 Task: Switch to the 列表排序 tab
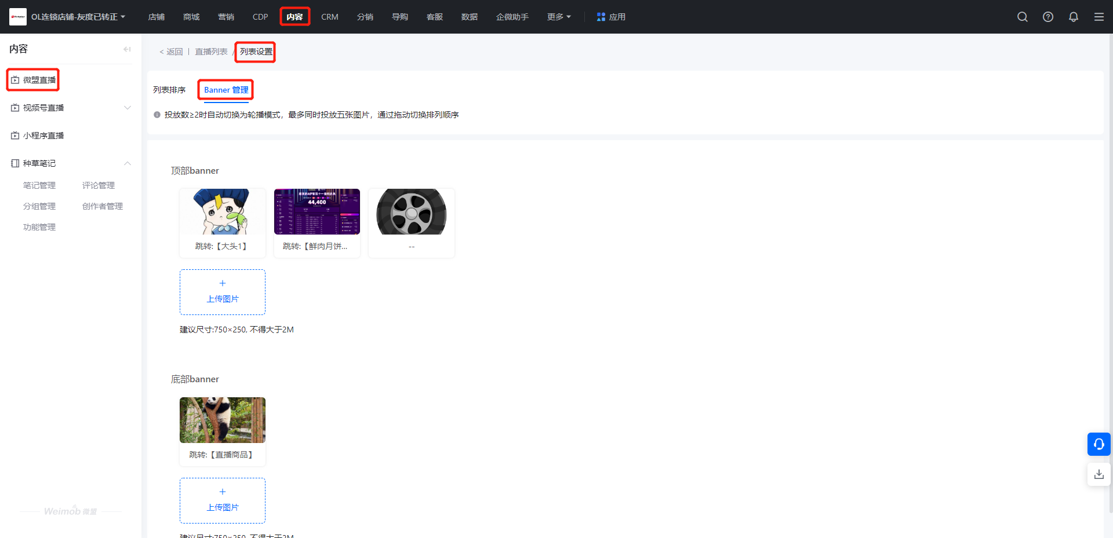point(169,90)
